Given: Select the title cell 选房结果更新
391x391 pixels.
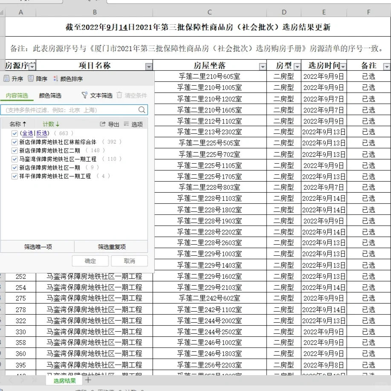Looking at the screenshot, I should coord(198,27).
